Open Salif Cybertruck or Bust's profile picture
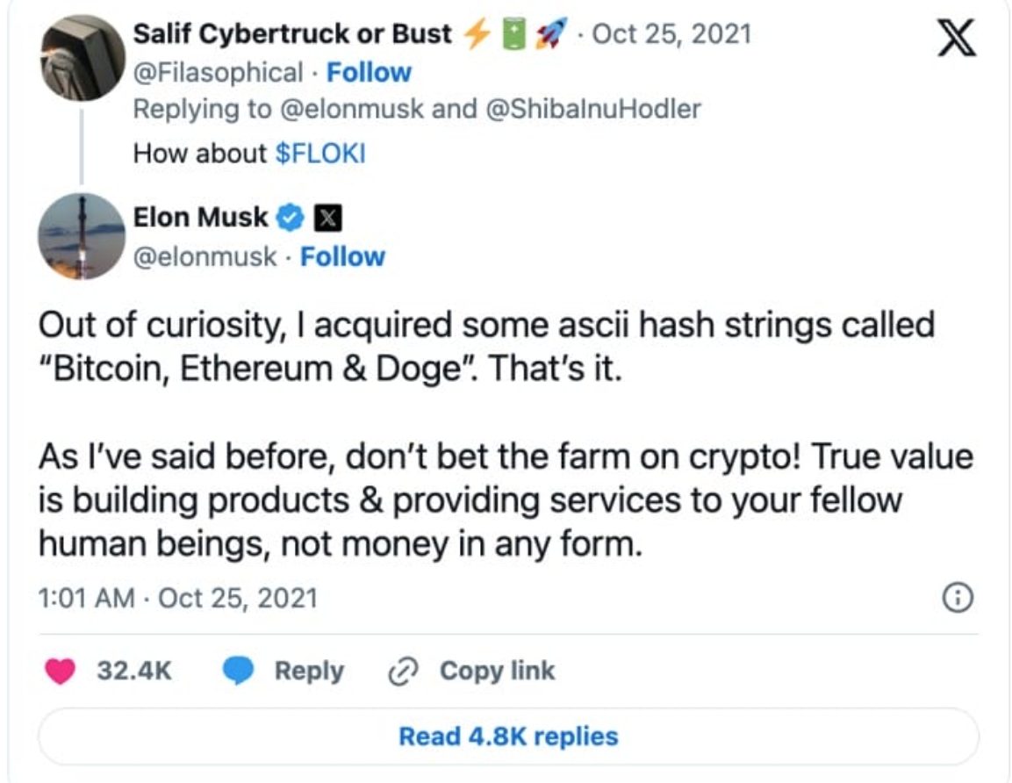The height and width of the screenshot is (783, 1012). pos(83,58)
